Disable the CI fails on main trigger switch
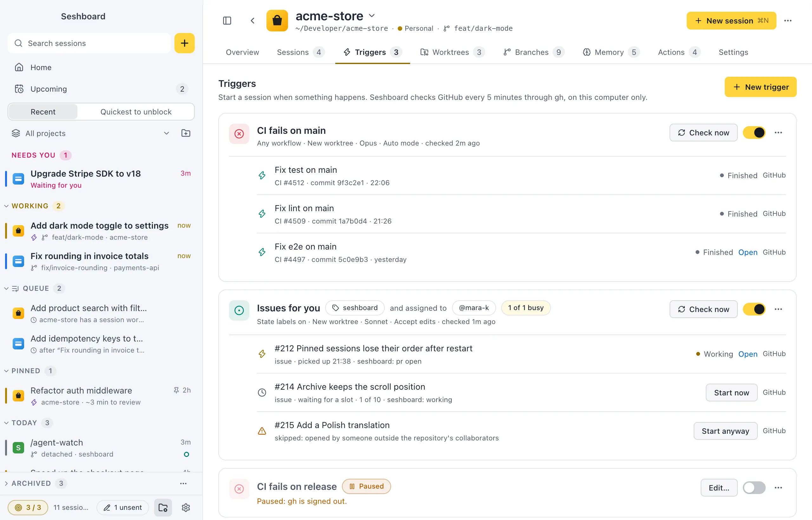812x520 pixels. click(754, 133)
